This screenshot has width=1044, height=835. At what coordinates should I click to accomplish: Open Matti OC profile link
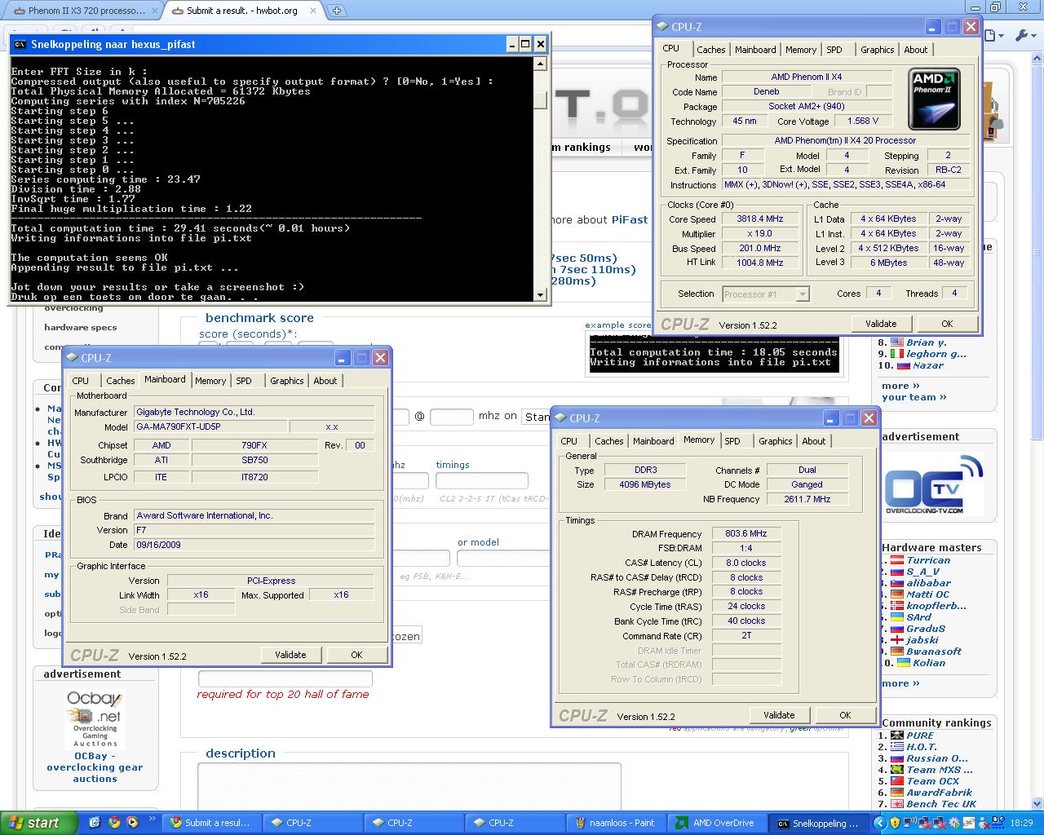(928, 594)
